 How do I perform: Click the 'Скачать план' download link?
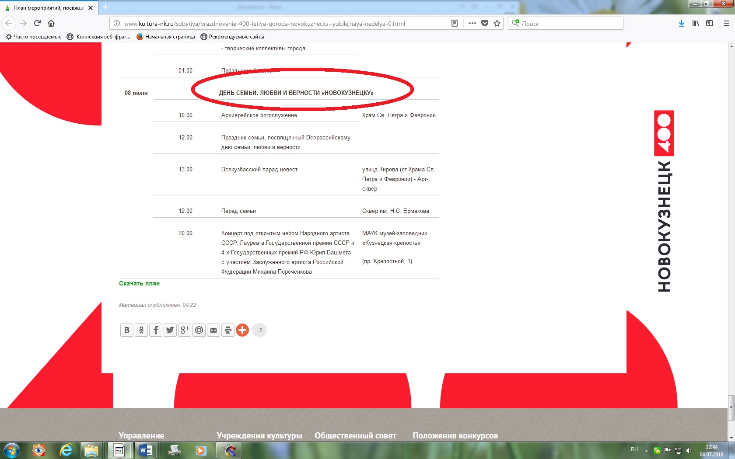pyautogui.click(x=139, y=283)
